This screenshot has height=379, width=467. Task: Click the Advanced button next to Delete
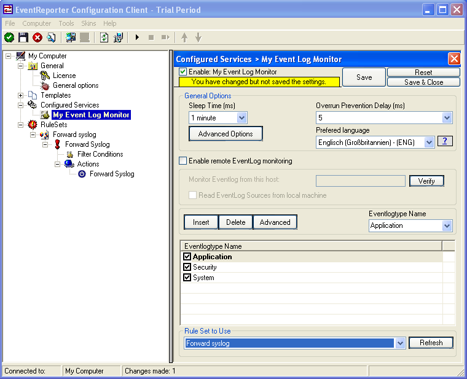275,222
